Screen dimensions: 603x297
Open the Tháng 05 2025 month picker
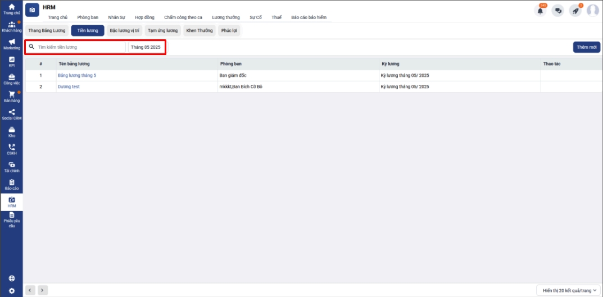coord(146,47)
